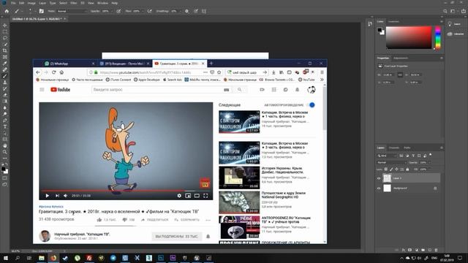Image resolution: width=468 pixels, height=263 pixels.
Task: Click the like thumbs-up icon
Action: (99, 220)
